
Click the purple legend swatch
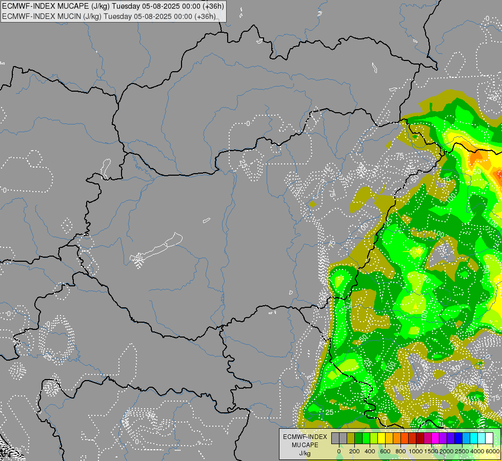pos(444,438)
